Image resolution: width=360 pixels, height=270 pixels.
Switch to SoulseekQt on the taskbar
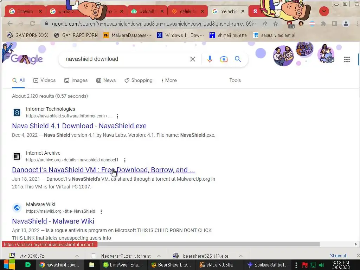click(x=268, y=265)
